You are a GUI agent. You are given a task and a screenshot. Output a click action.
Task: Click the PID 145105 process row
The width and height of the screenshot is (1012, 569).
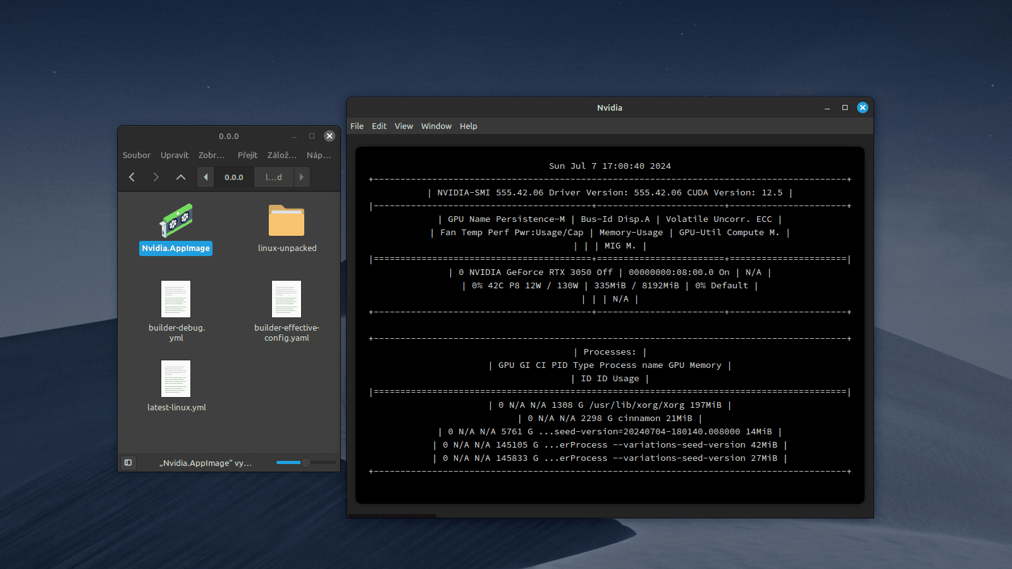[x=610, y=445]
